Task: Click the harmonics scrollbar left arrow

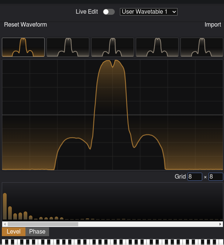Action: [x=4, y=224]
